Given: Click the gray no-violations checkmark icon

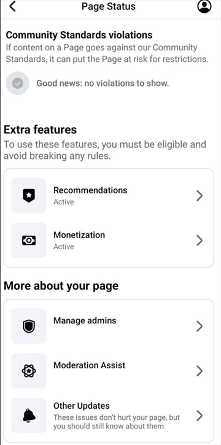Looking at the screenshot, I should pos(18,83).
